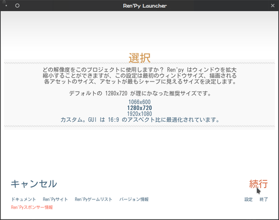Click the 選択 heading text

coord(139,58)
